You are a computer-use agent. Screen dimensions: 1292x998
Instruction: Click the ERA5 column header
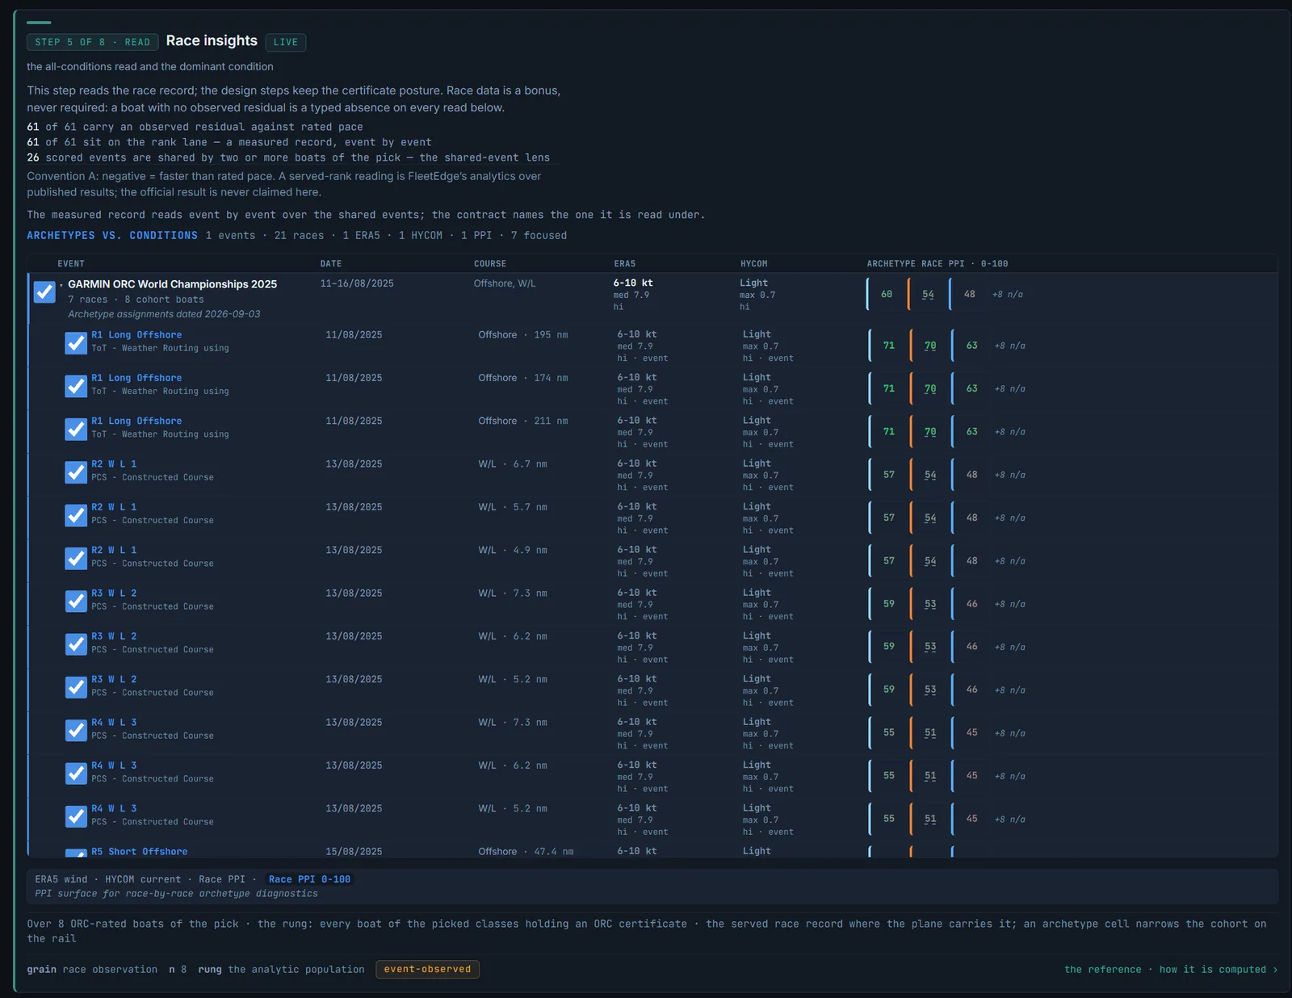[625, 264]
